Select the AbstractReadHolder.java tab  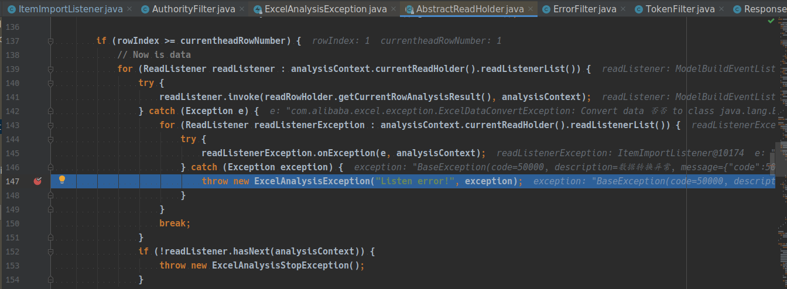(x=470, y=9)
